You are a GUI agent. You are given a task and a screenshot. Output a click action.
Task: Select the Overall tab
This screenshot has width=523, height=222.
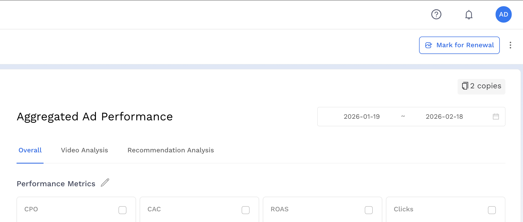(x=30, y=150)
